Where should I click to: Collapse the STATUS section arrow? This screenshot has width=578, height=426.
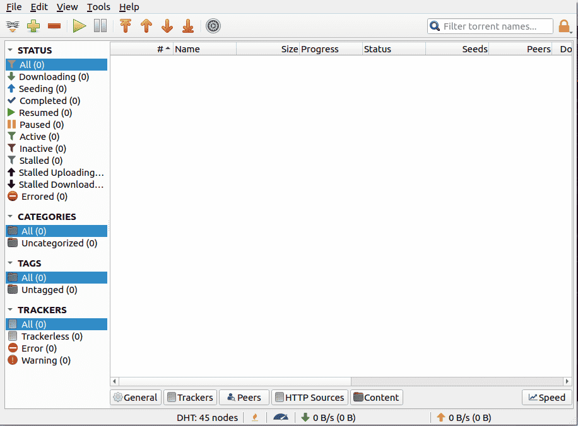pos(10,50)
